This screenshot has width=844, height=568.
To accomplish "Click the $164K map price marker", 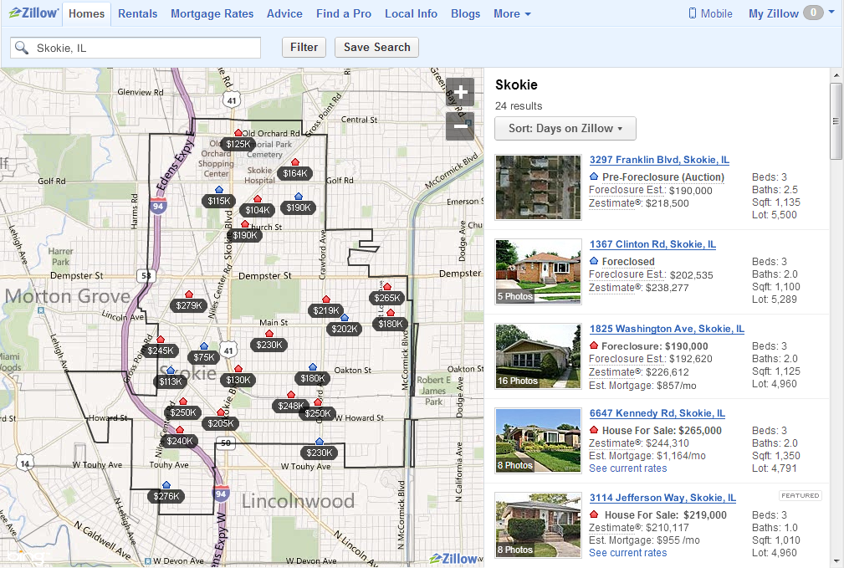I will [294, 173].
